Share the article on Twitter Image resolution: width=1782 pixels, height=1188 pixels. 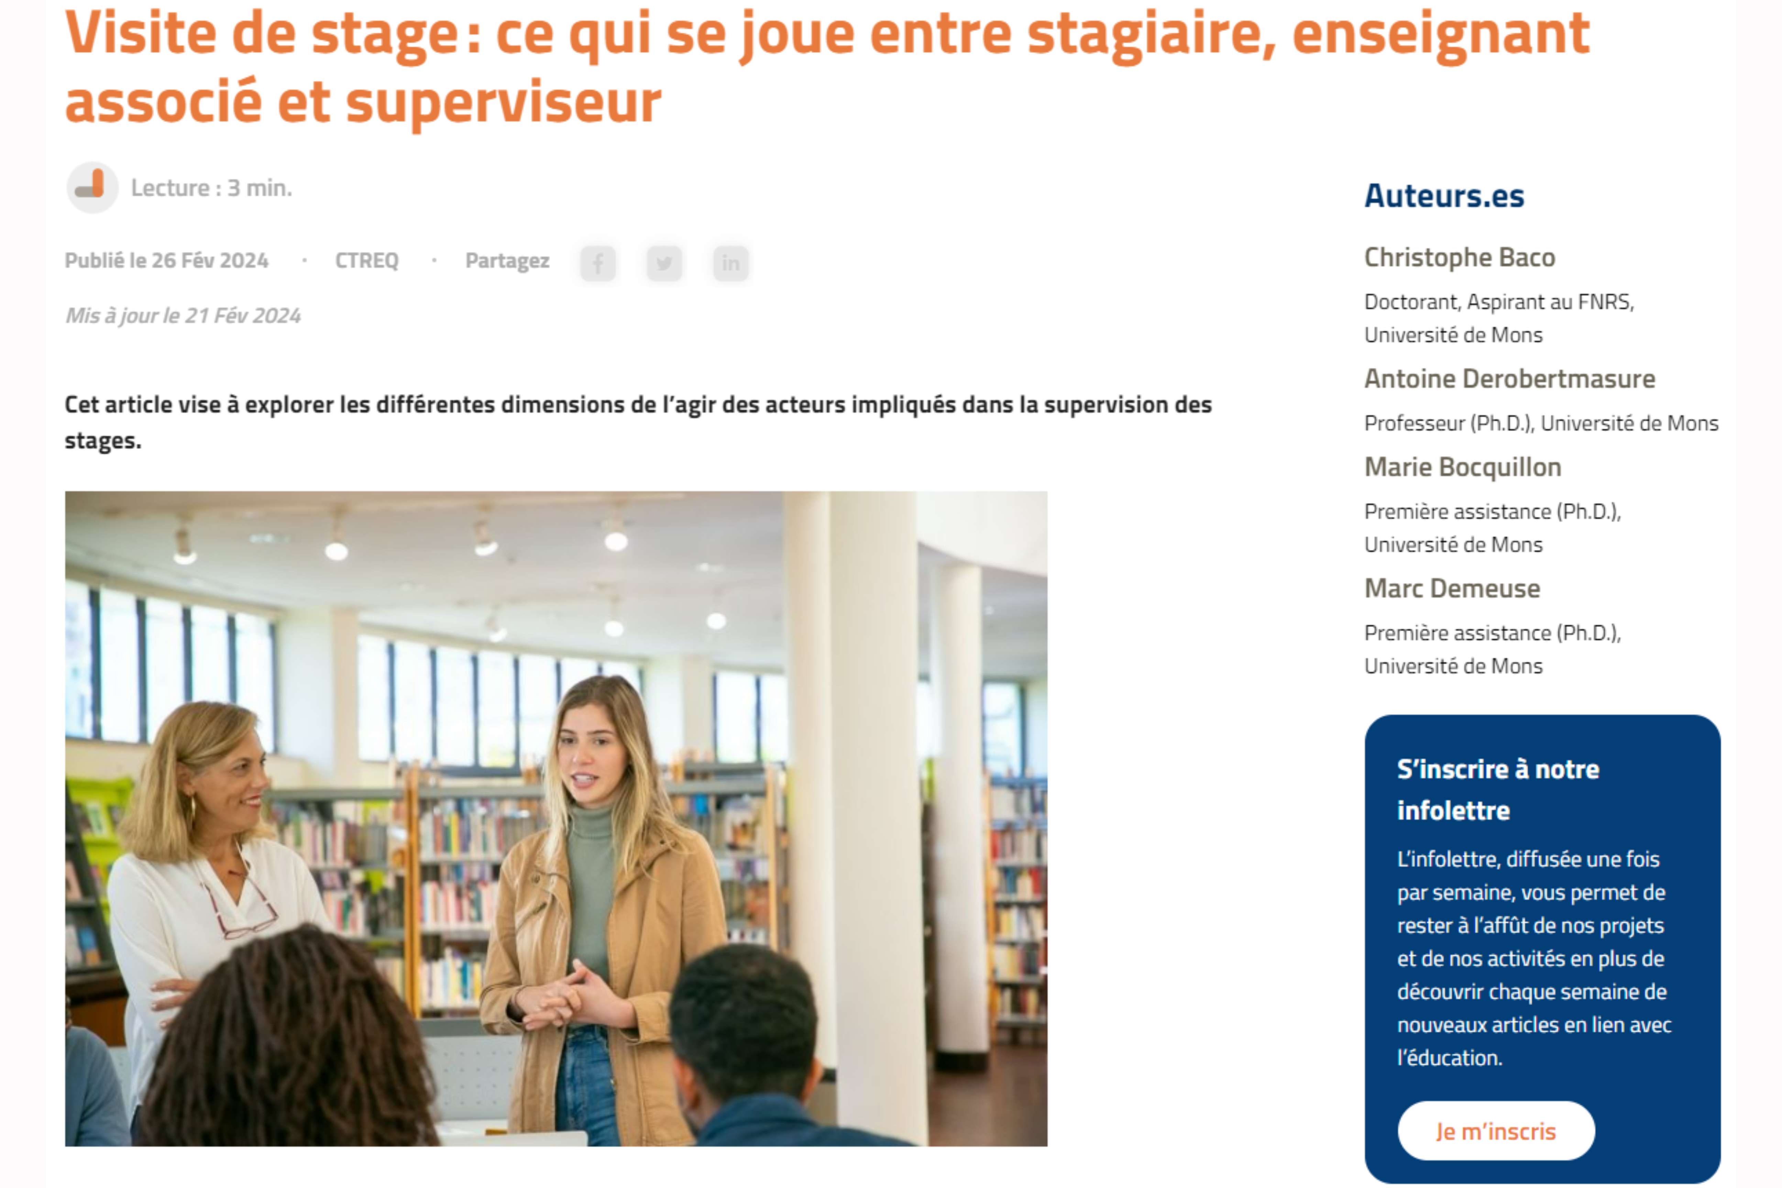tap(664, 263)
